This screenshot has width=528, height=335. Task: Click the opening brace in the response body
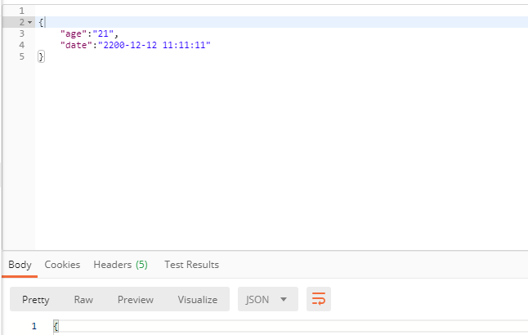(x=56, y=327)
